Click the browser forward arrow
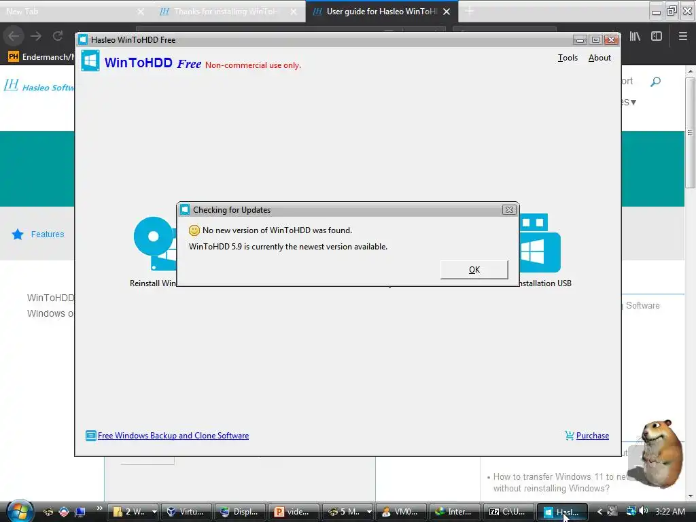696x522 pixels. click(x=36, y=36)
